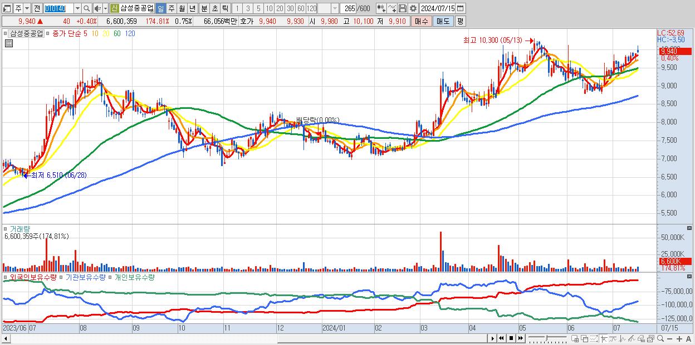Viewport: 695px width, 345px height.
Task: Play chart replay at bottom
Action: (x=492, y=338)
